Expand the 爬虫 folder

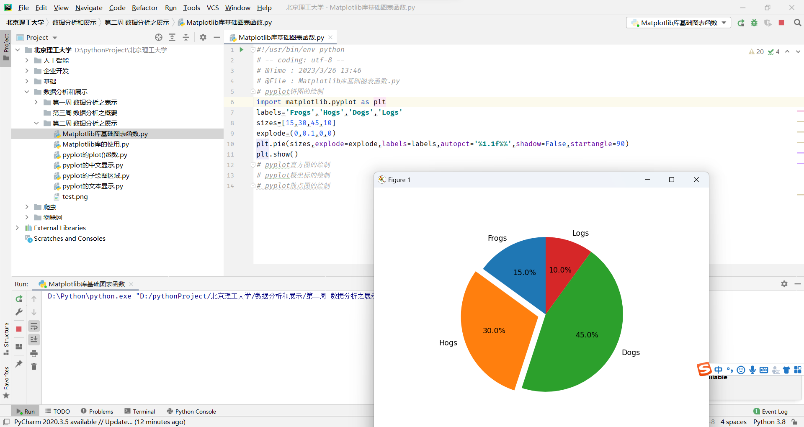pos(27,207)
